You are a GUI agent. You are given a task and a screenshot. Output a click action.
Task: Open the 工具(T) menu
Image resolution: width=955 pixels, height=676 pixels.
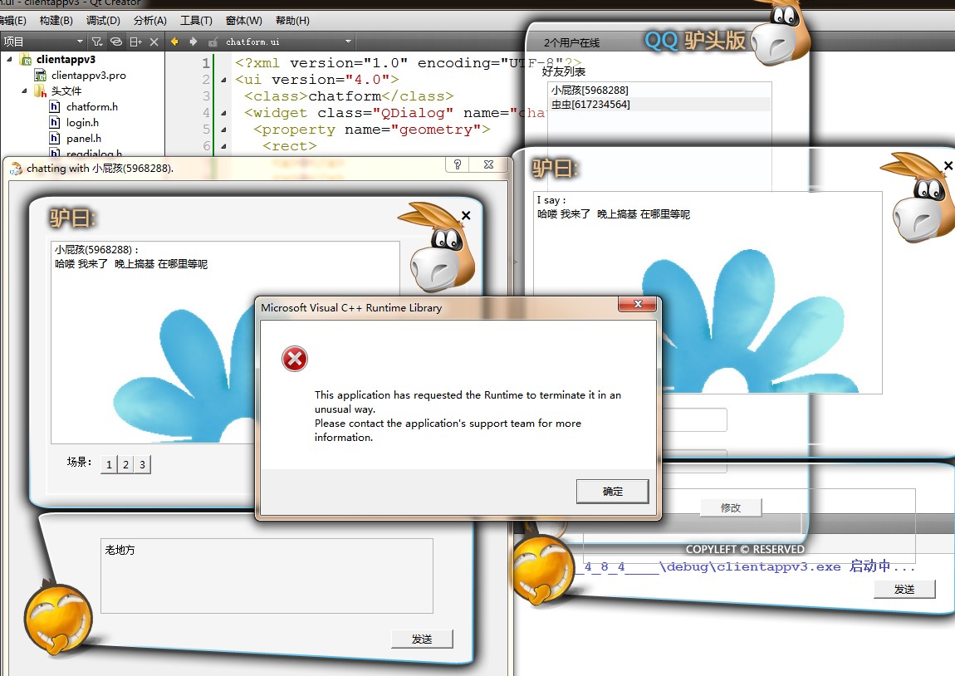click(x=196, y=21)
